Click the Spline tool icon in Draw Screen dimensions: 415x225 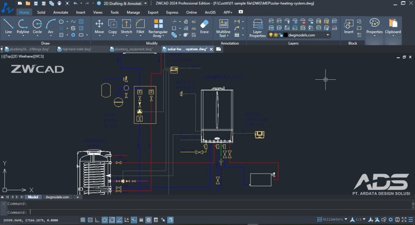pos(73,22)
